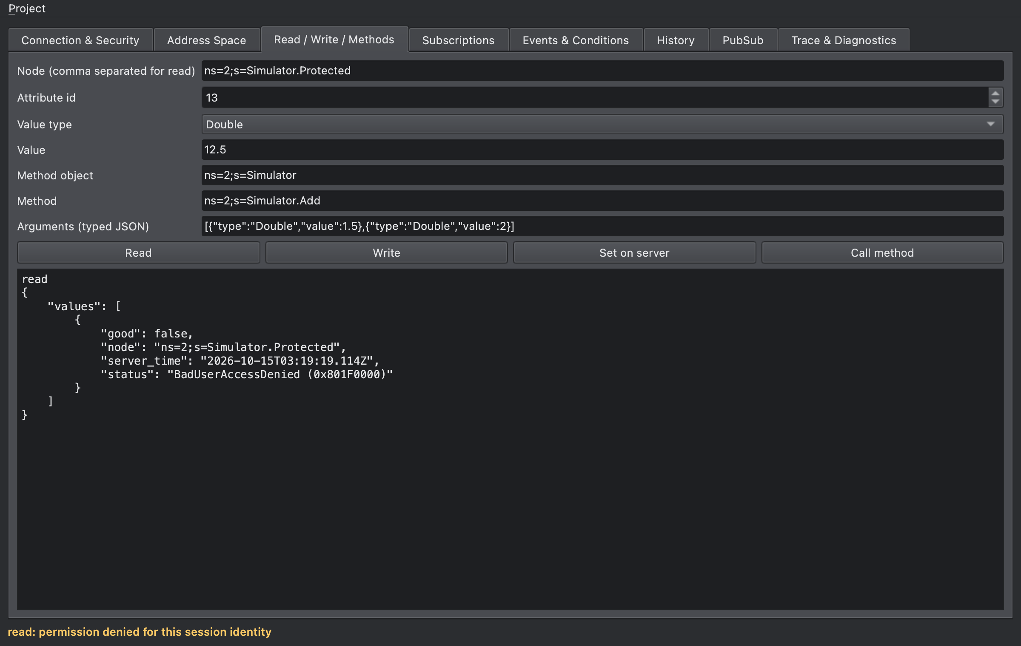Open the Events & Conditions tab
This screenshot has width=1021, height=646.
tap(576, 40)
